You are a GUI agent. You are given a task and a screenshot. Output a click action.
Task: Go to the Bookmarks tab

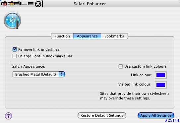pyautogui.click(x=114, y=36)
